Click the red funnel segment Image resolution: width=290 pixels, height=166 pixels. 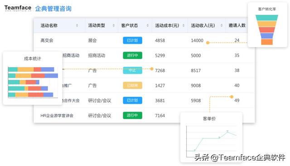267,30
